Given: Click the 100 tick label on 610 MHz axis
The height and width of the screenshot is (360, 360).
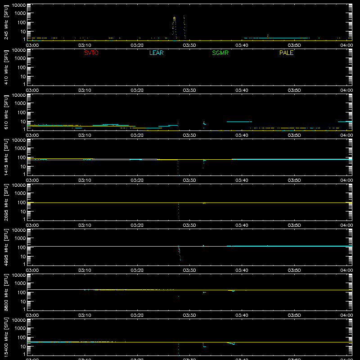Looking at the screenshot, I should pos(22,112).
